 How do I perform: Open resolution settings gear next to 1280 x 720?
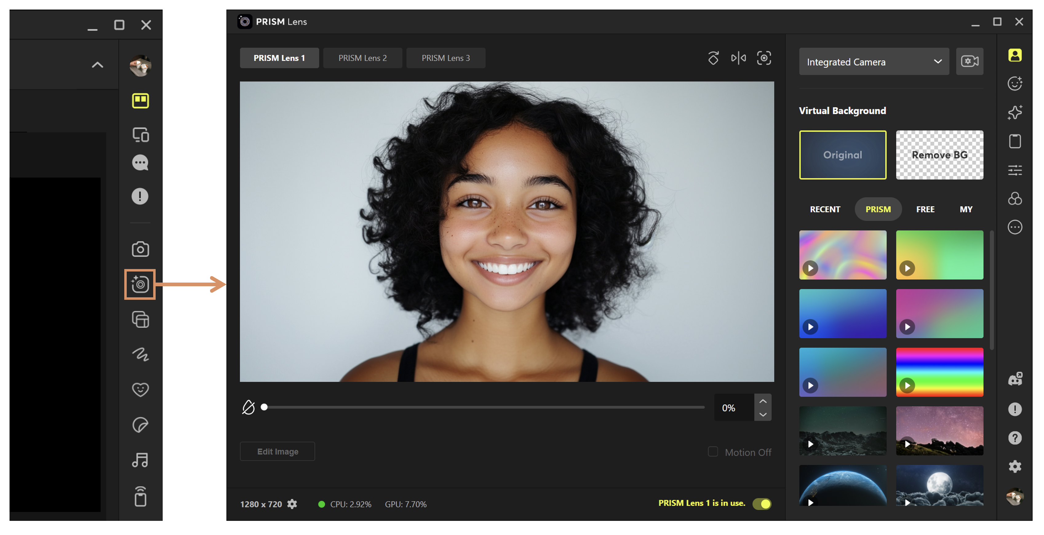[292, 504]
